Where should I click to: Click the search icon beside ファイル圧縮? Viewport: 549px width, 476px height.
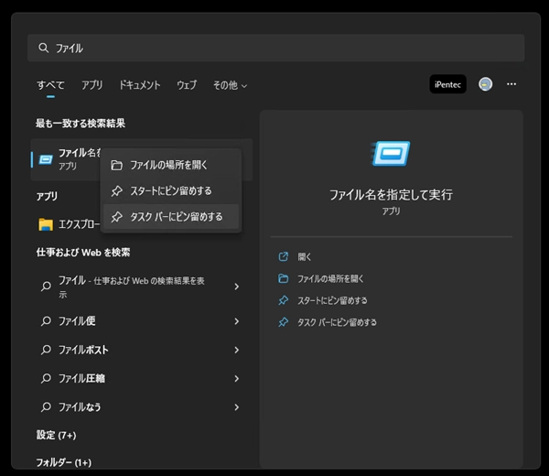click(46, 379)
